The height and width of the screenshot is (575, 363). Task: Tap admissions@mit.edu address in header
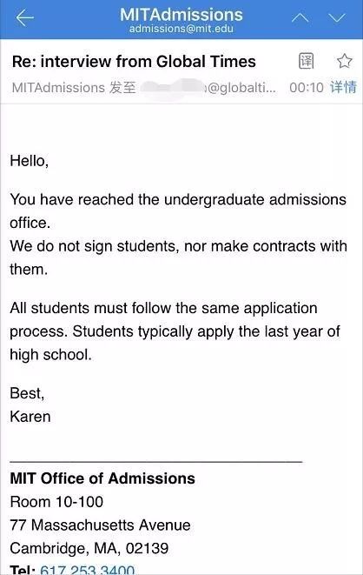pos(181,29)
